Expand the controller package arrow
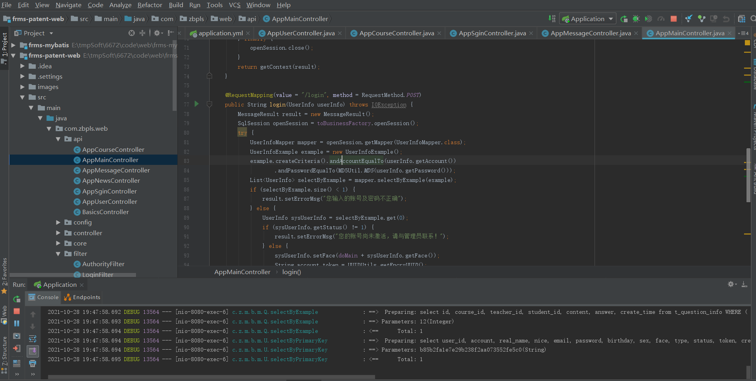 coord(58,233)
